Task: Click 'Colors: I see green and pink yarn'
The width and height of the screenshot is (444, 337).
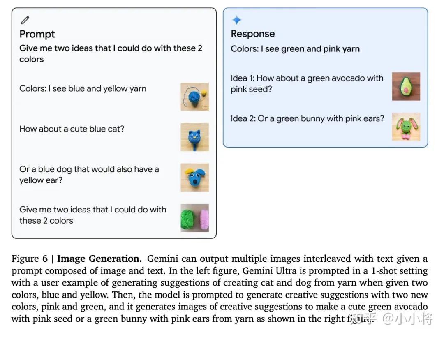Action: click(x=295, y=49)
